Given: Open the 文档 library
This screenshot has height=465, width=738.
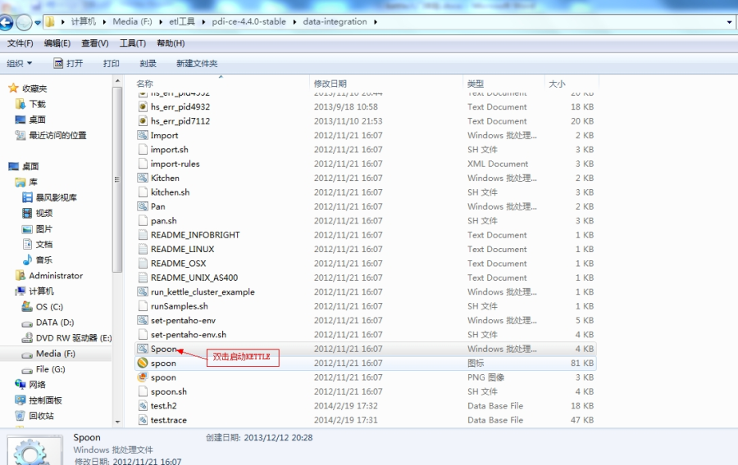Looking at the screenshot, I should [38, 244].
